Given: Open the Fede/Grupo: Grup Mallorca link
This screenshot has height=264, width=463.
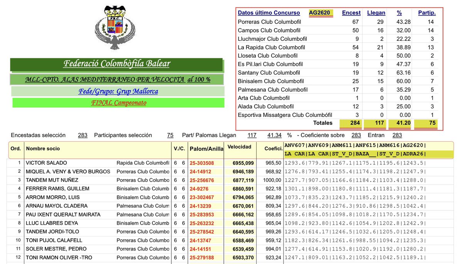Looking at the screenshot, I should click(x=118, y=91).
